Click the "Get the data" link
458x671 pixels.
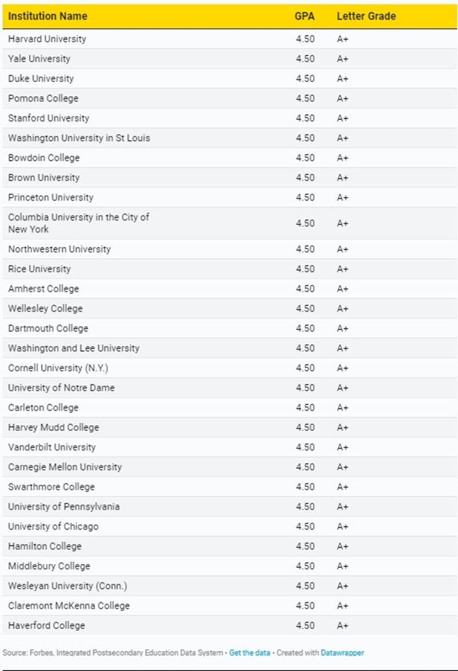[x=250, y=653]
